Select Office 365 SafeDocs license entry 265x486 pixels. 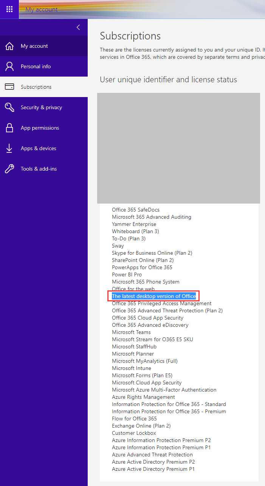click(x=136, y=210)
